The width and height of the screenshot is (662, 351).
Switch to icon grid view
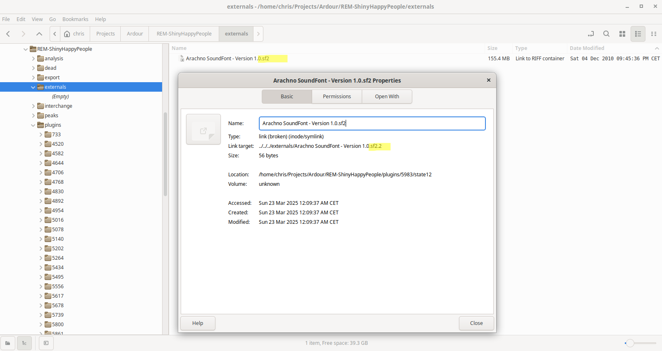point(622,34)
